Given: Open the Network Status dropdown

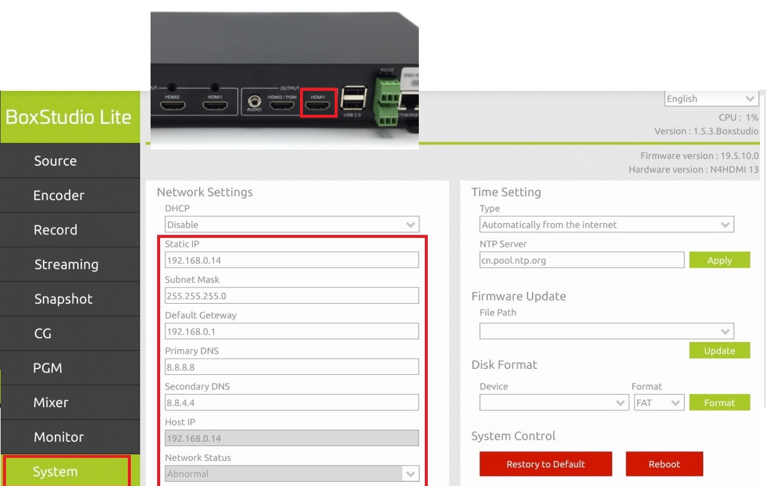Looking at the screenshot, I should coord(292,473).
